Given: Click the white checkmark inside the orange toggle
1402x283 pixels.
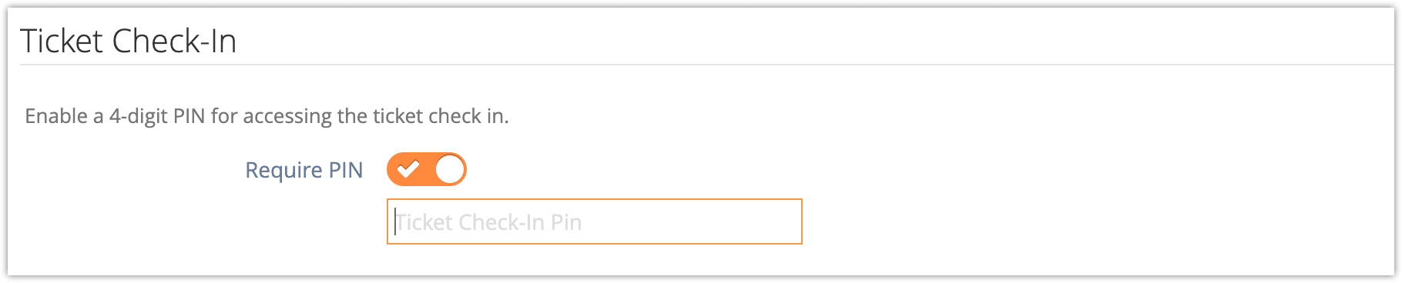Looking at the screenshot, I should click(408, 168).
